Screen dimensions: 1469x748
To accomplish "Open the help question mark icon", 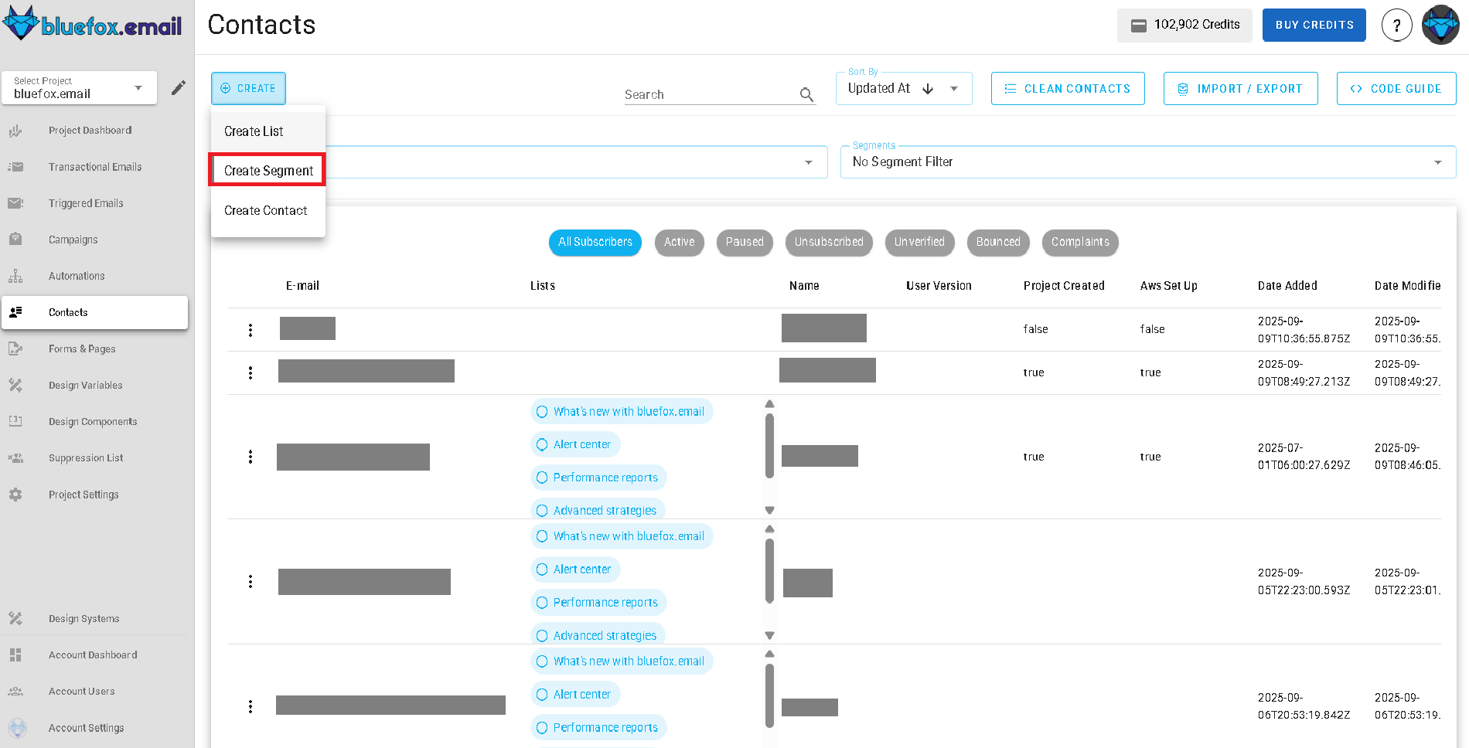I will [1396, 25].
